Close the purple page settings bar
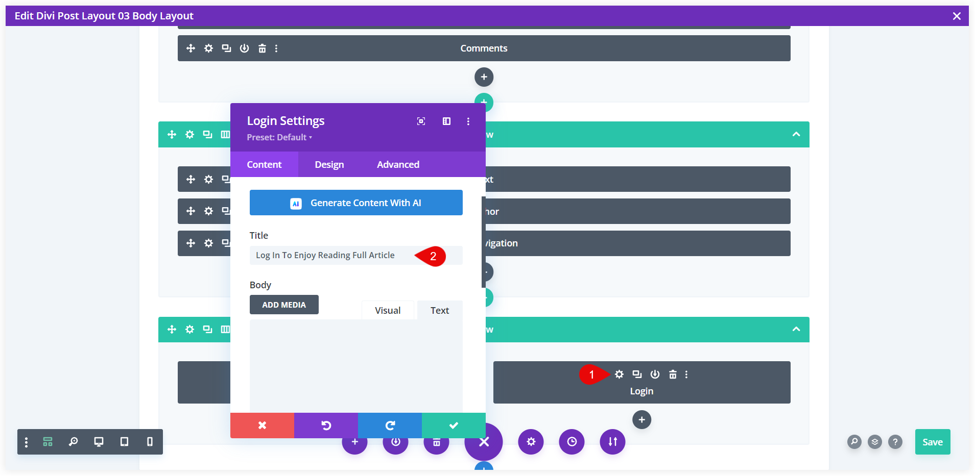The height and width of the screenshot is (476, 975). point(484,442)
